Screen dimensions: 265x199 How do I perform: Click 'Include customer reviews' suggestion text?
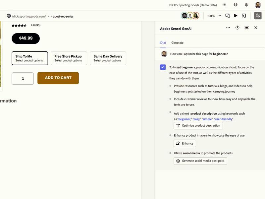click(215, 102)
